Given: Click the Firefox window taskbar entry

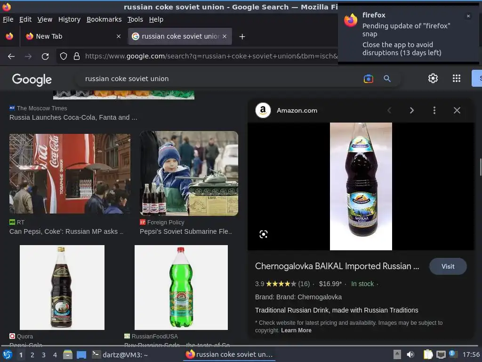Looking at the screenshot, I should pyautogui.click(x=229, y=354).
